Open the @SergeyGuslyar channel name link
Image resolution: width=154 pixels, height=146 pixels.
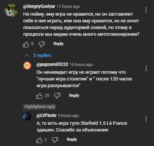39,6
